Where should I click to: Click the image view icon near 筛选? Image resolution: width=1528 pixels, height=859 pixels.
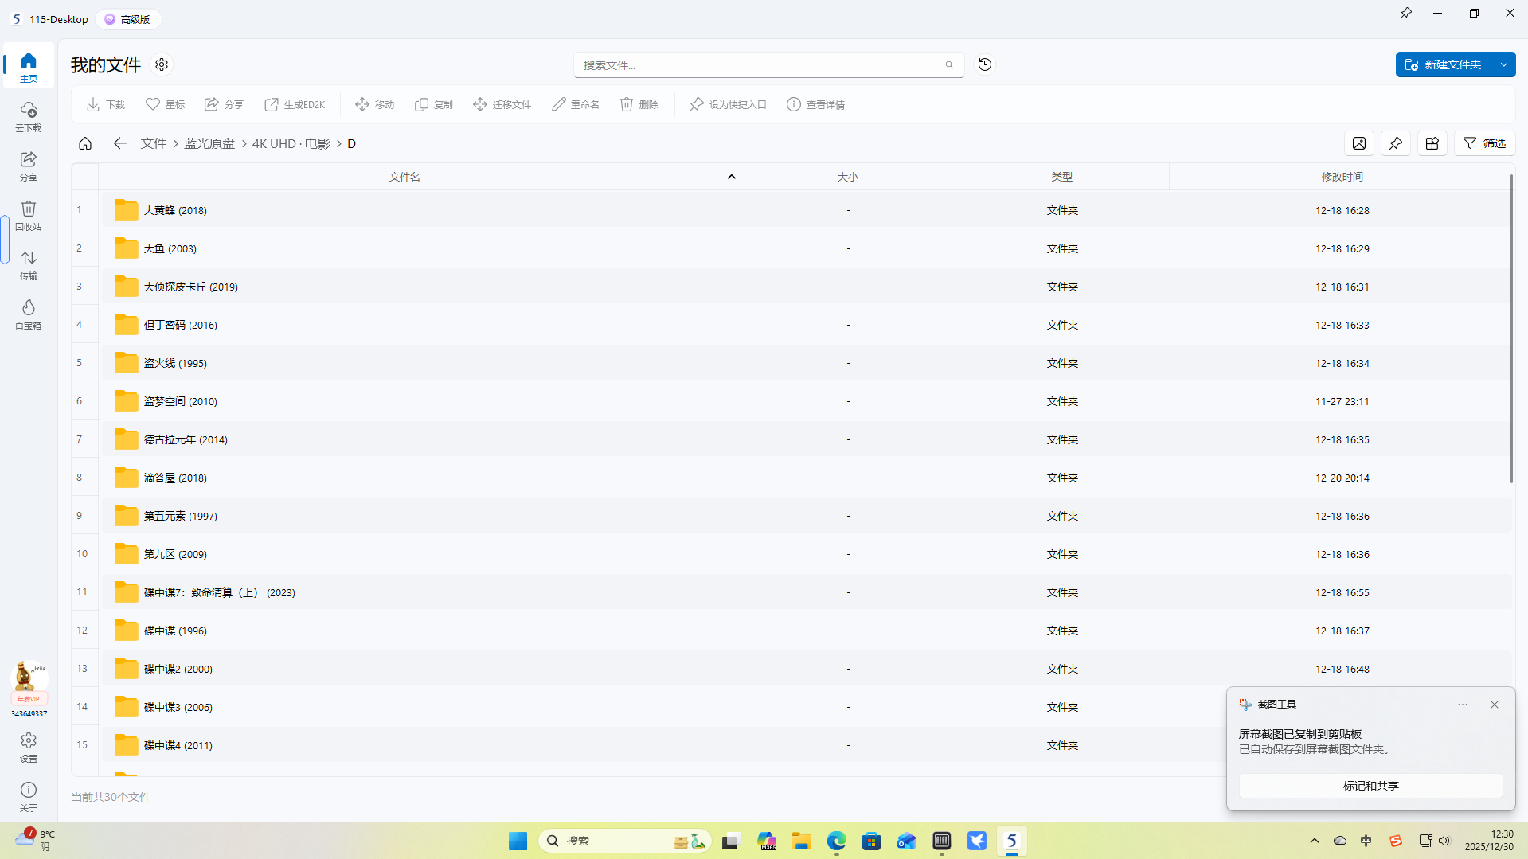tap(1359, 143)
